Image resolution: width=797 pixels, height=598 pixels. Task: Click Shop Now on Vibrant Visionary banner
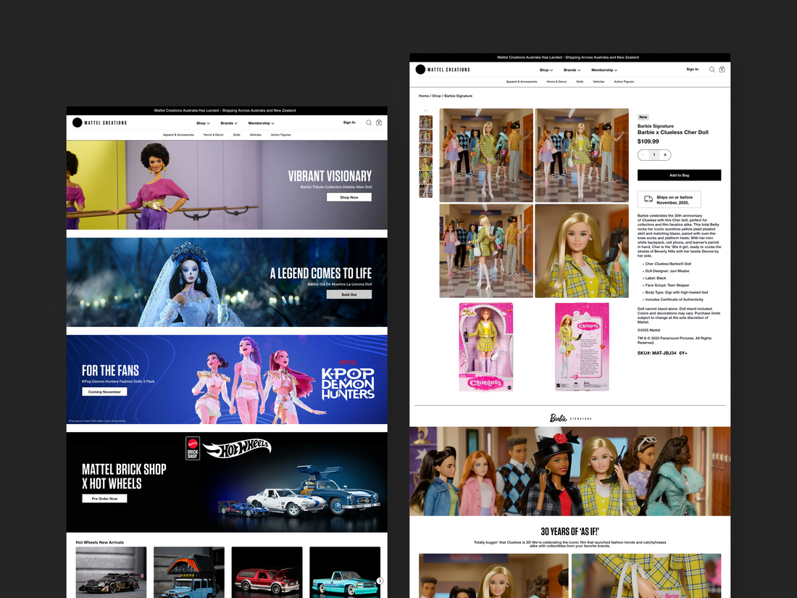click(349, 197)
